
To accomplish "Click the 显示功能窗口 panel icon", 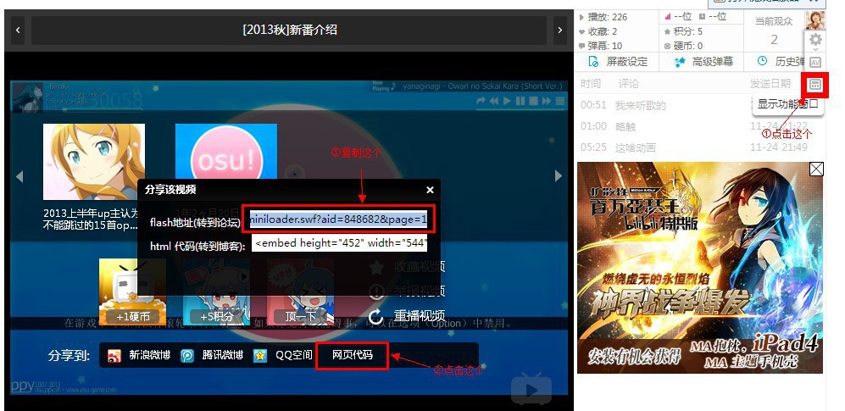I will (815, 85).
